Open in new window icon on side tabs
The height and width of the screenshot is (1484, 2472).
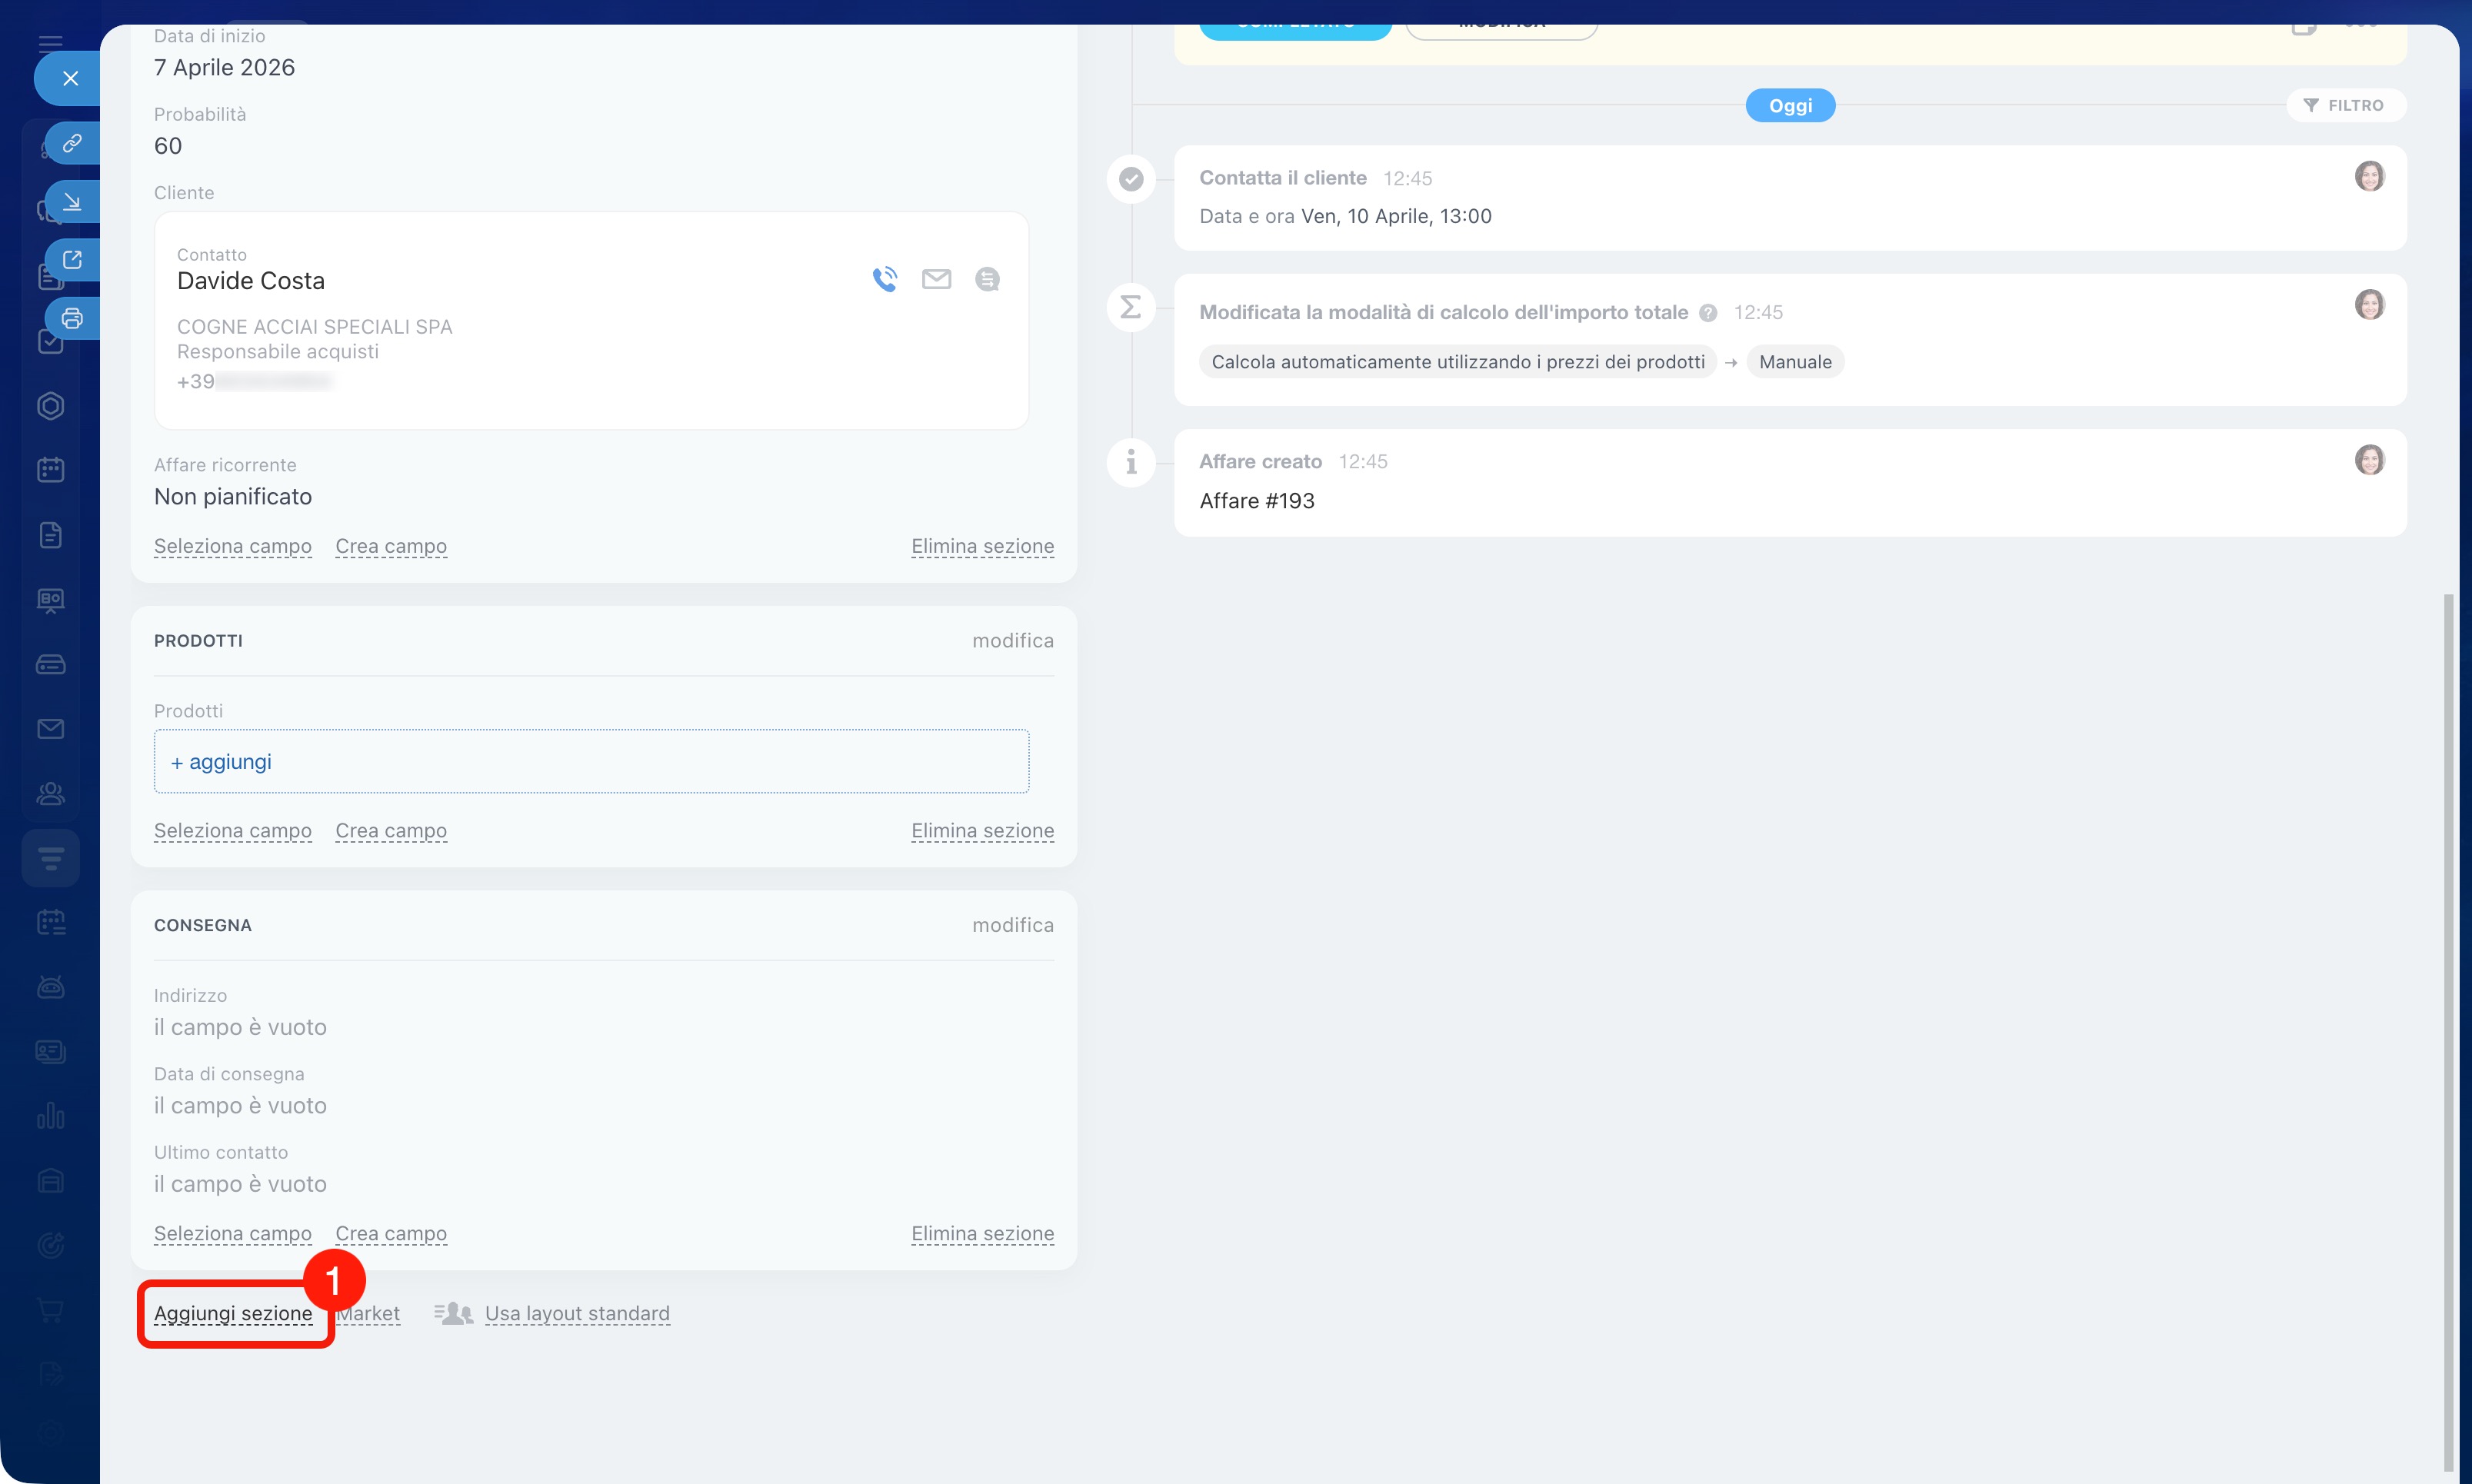[x=72, y=260]
